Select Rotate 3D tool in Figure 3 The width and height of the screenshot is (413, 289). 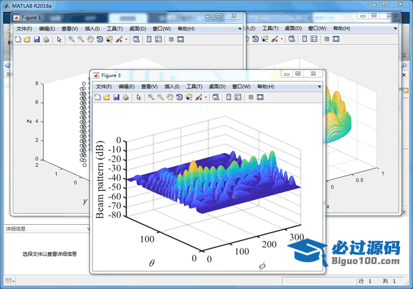[180, 97]
